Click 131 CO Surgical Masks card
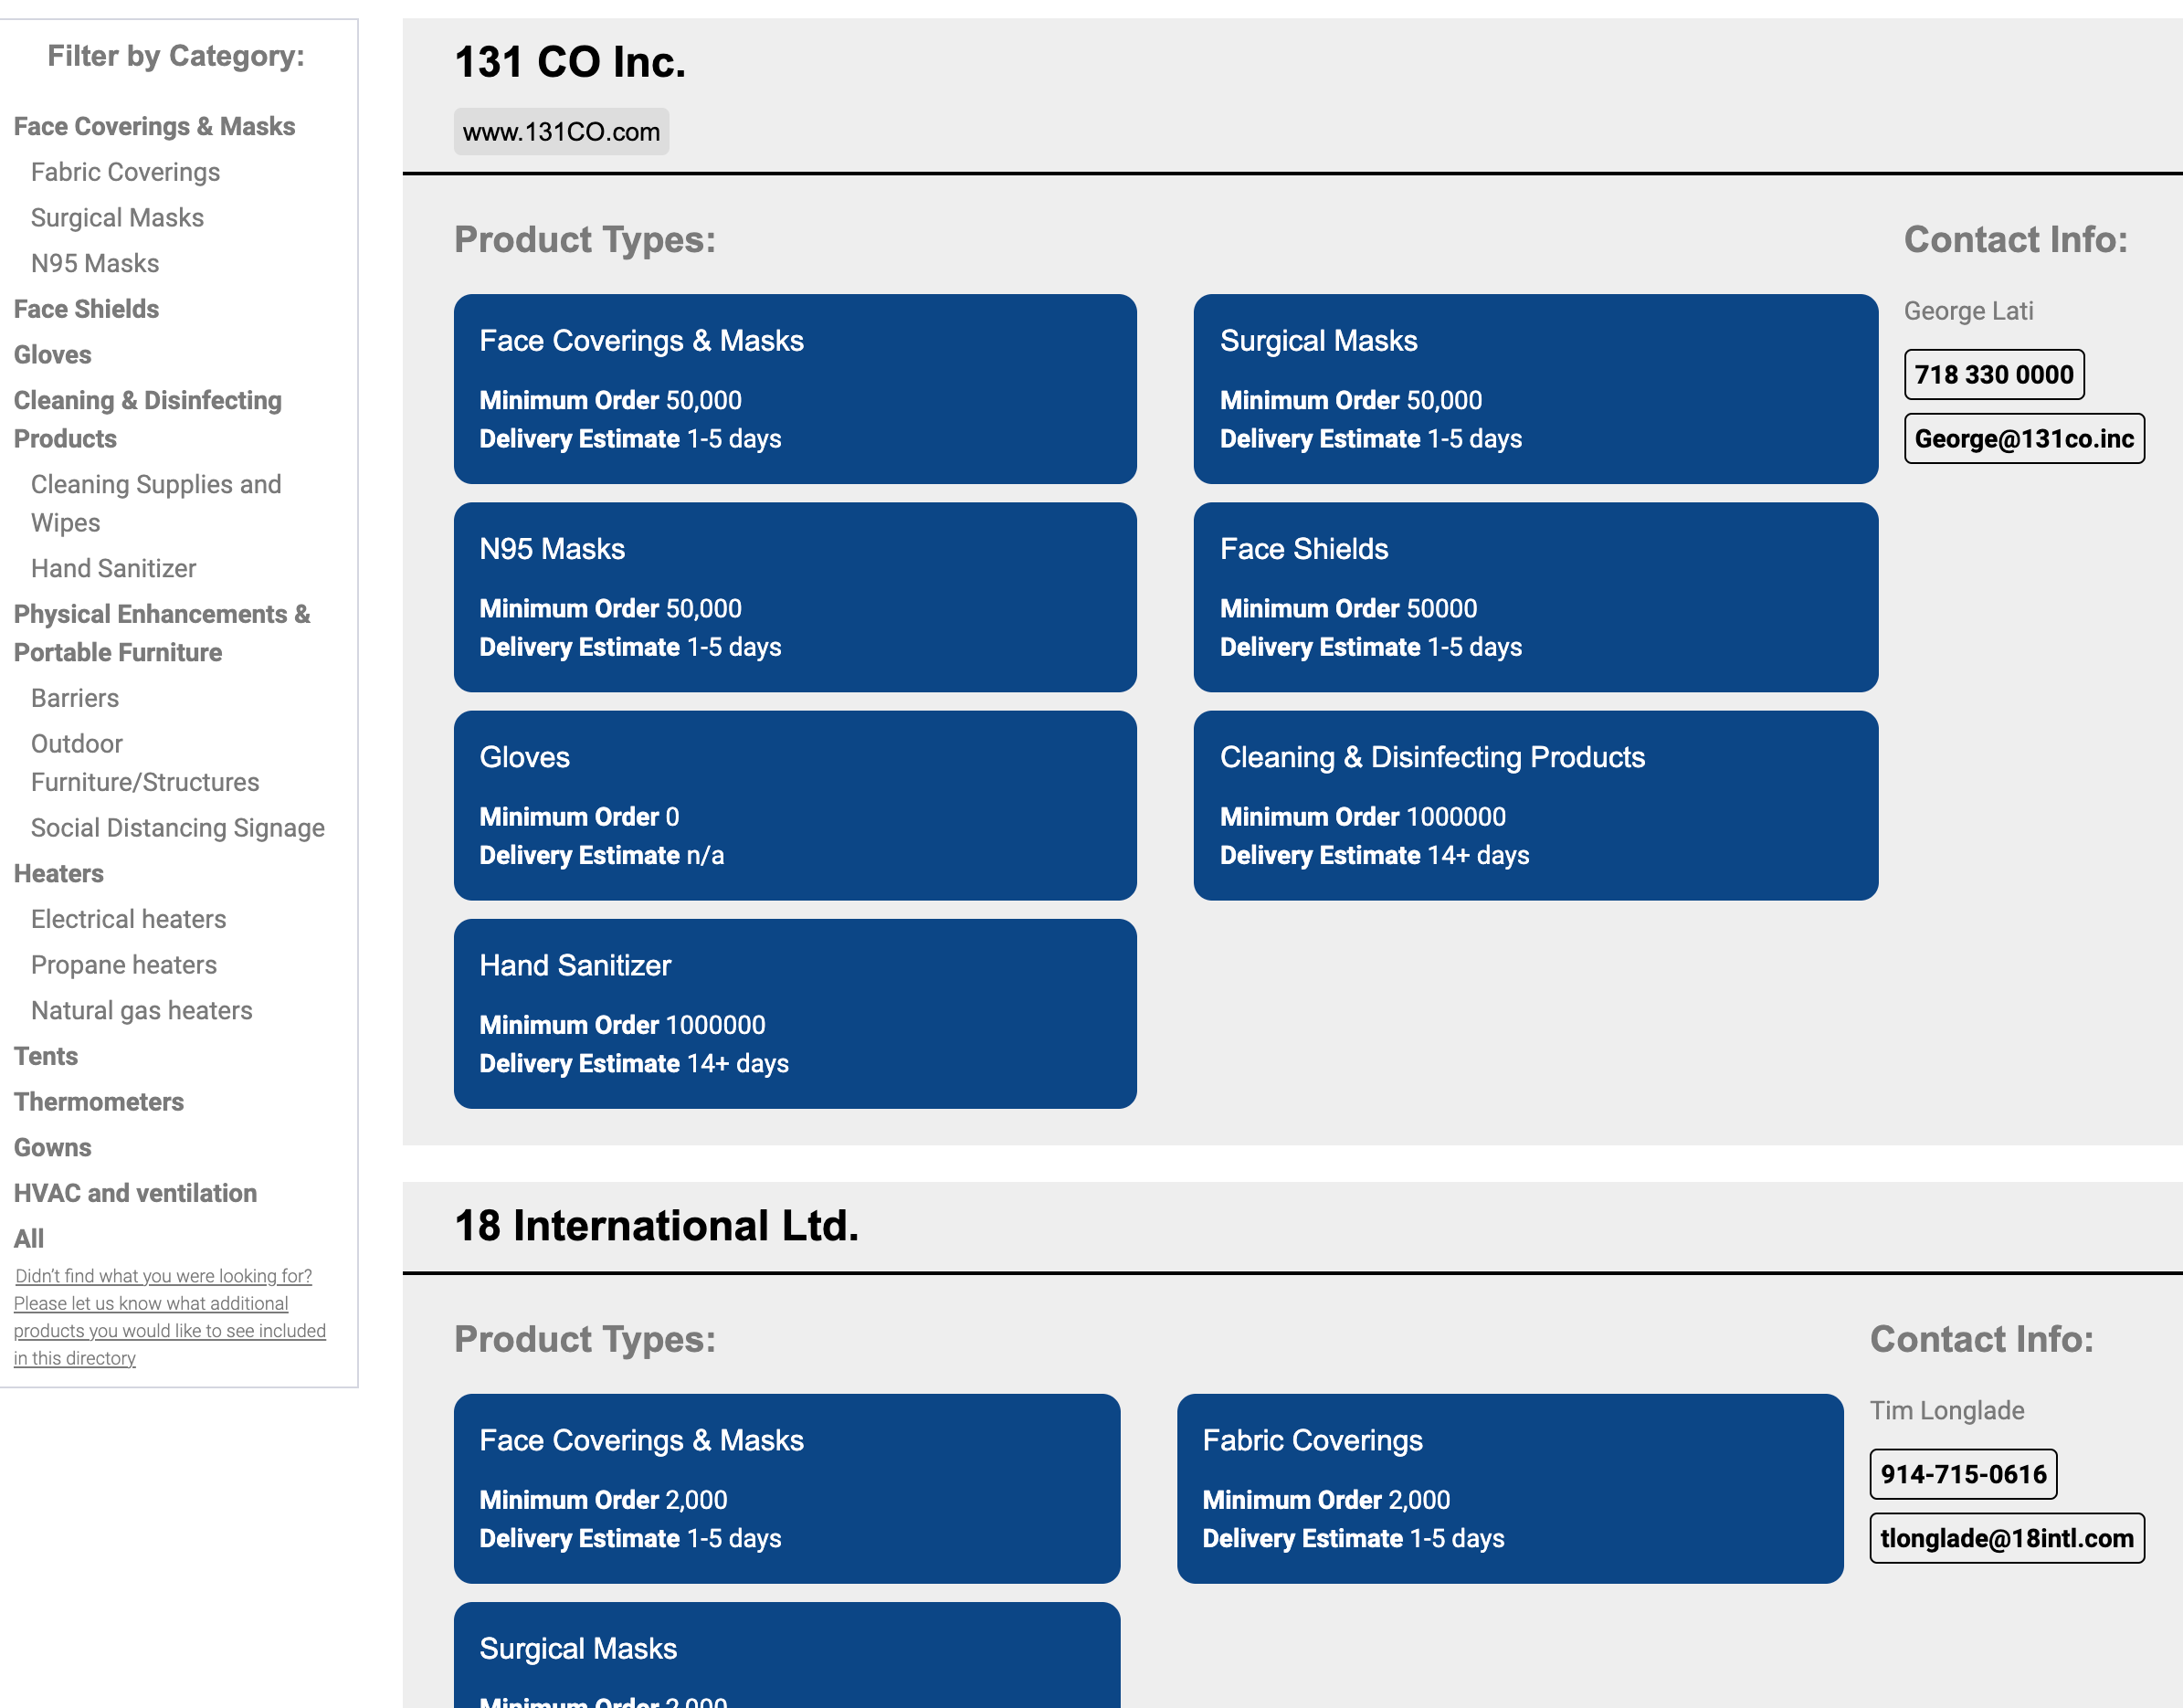Viewport: 2183px width, 1708px height. pyautogui.click(x=1535, y=389)
